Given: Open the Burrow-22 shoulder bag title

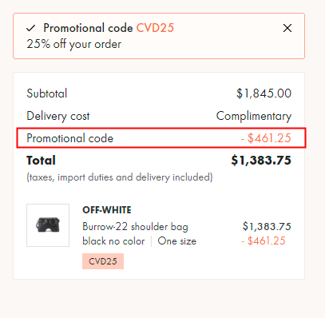Looking at the screenshot, I should (135, 227).
